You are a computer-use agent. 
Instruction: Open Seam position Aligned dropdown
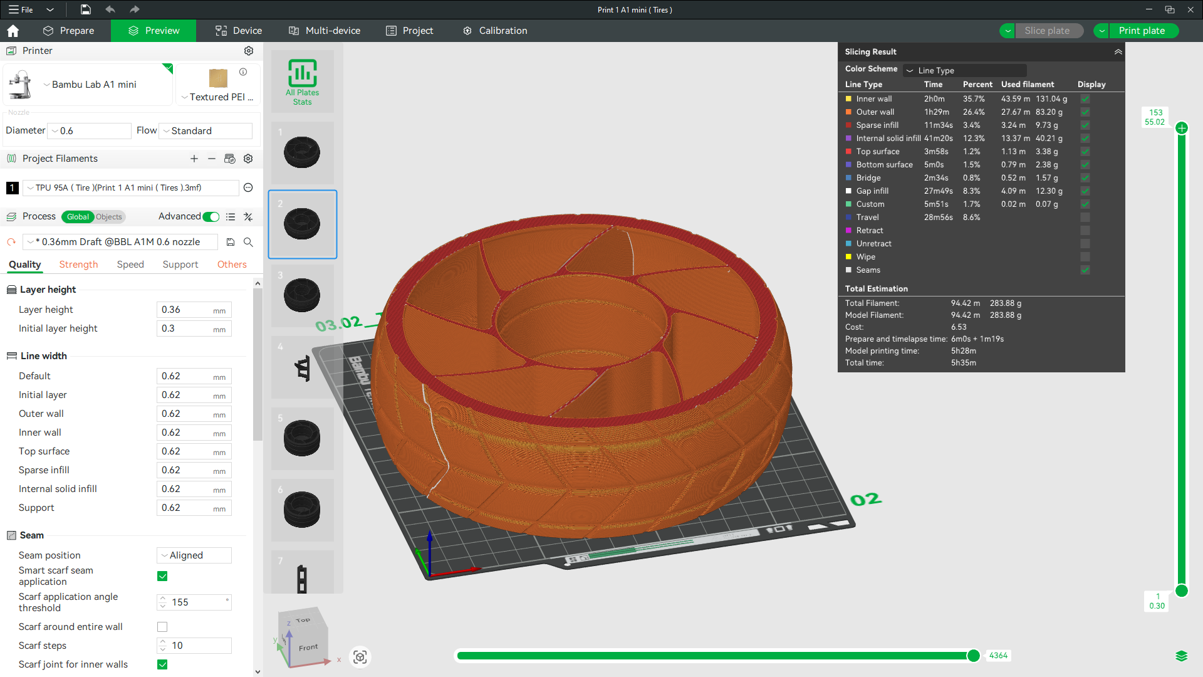tap(194, 555)
